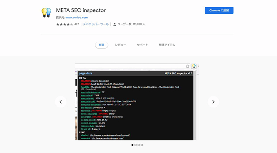Click the canonical washingtonpost.com link in screenshot
Viewport: 277px width, 153px height.
[108, 138]
